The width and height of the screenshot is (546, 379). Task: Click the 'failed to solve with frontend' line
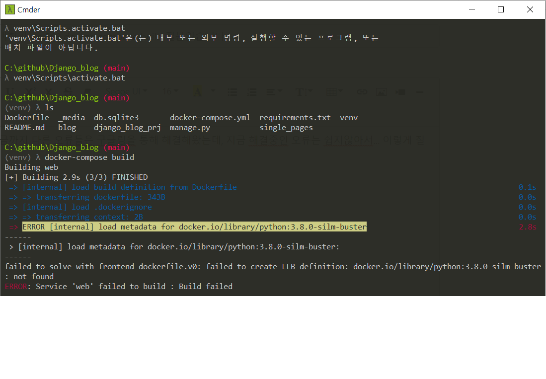(273, 267)
